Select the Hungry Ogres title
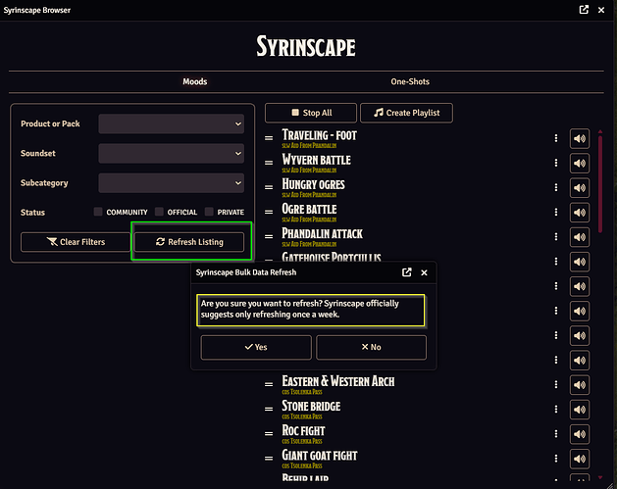 pyautogui.click(x=313, y=184)
